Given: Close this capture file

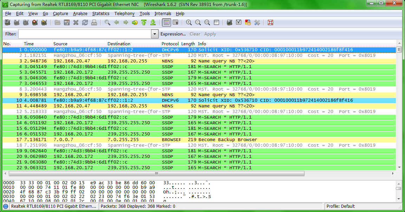Looking at the screenshot, I should pyautogui.click(x=76, y=23).
